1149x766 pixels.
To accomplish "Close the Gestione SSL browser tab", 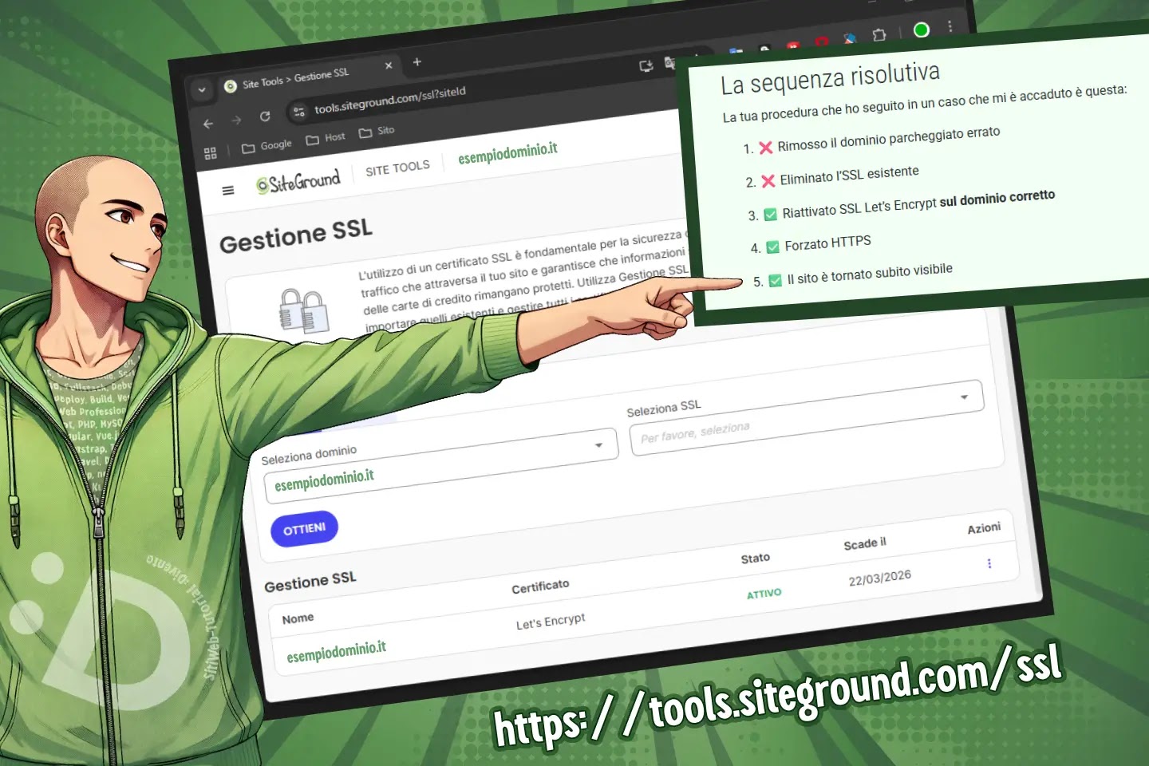I will pos(389,66).
